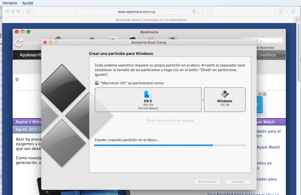This screenshot has height=195, width=301.
Task: Add a new Safari tab
Action: (x=297, y=20)
